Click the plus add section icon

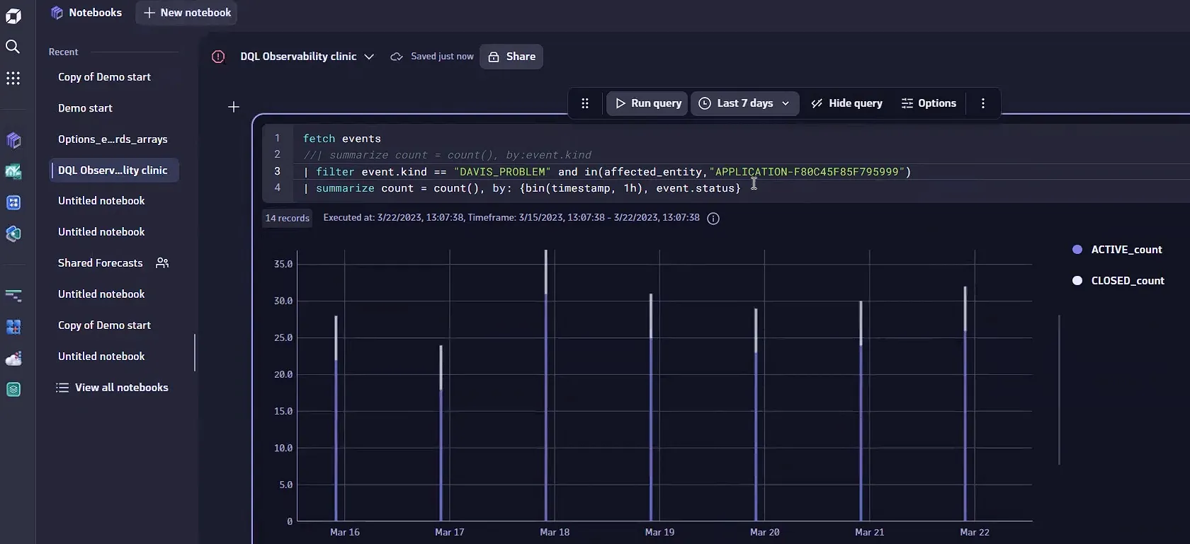tap(234, 107)
